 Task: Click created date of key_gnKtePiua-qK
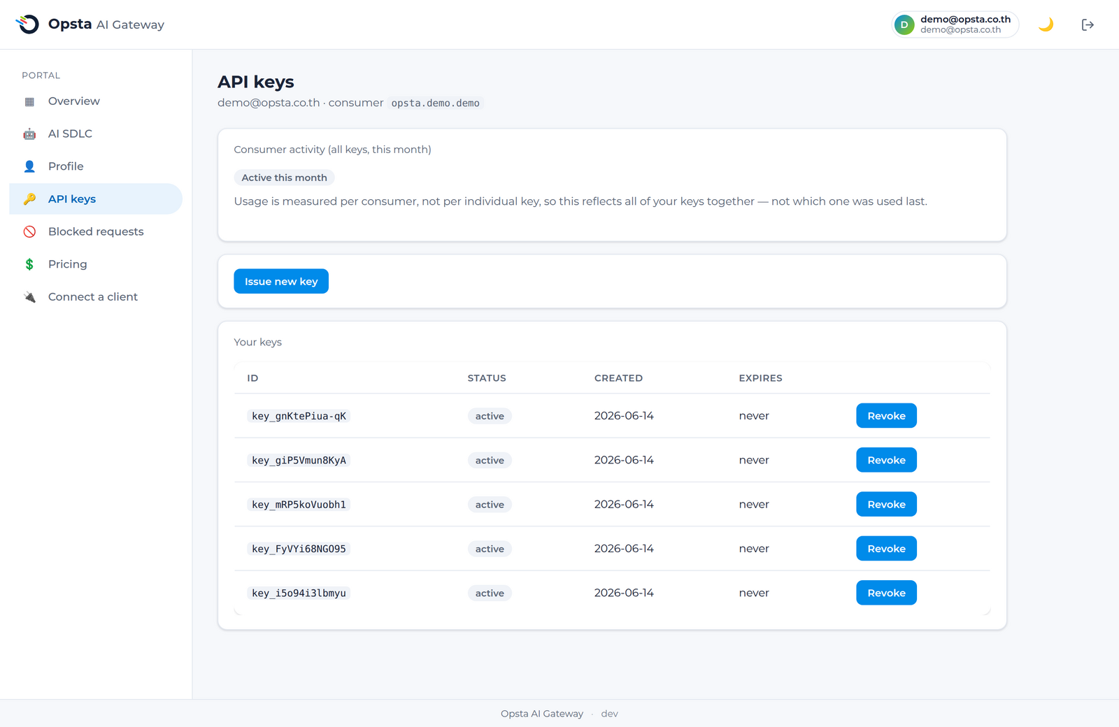click(624, 416)
